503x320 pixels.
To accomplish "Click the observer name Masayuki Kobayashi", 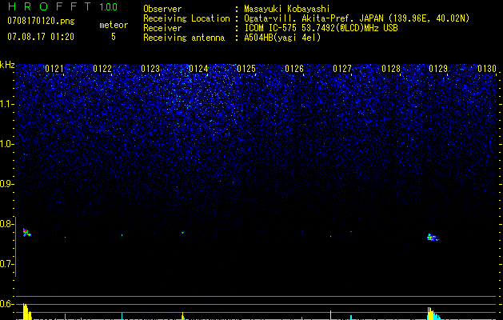I will (287, 9).
